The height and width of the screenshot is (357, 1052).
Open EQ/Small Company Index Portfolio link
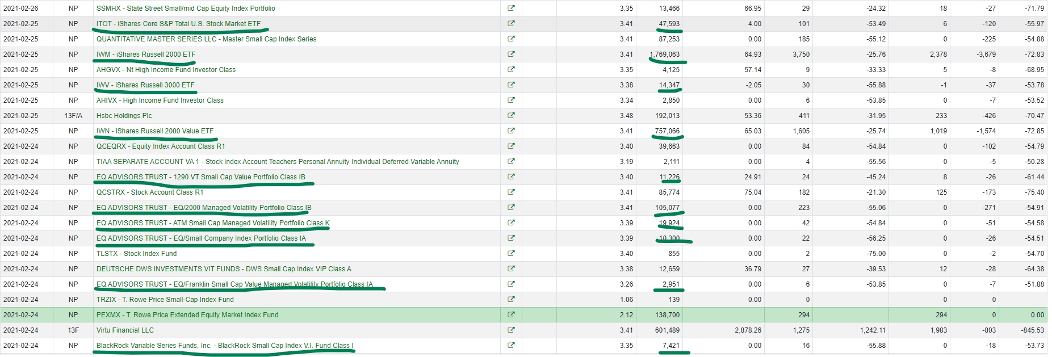pyautogui.click(x=201, y=238)
